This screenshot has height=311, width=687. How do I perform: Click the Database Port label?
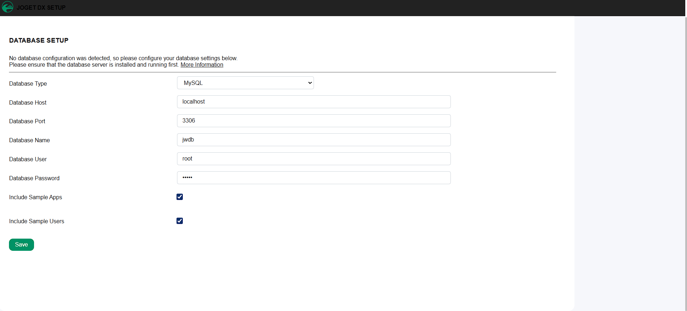coord(27,121)
